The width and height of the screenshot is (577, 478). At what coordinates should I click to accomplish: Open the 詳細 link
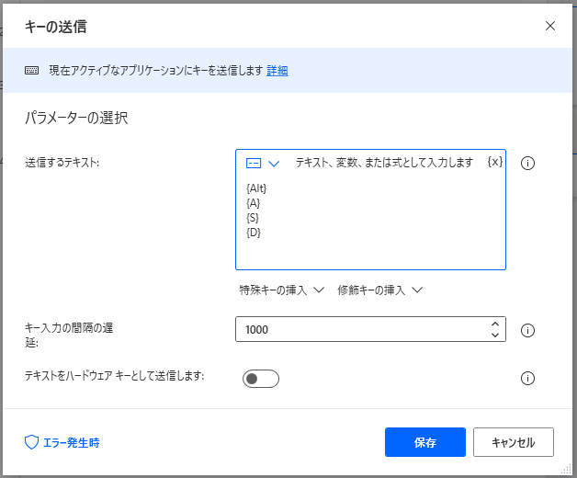277,71
